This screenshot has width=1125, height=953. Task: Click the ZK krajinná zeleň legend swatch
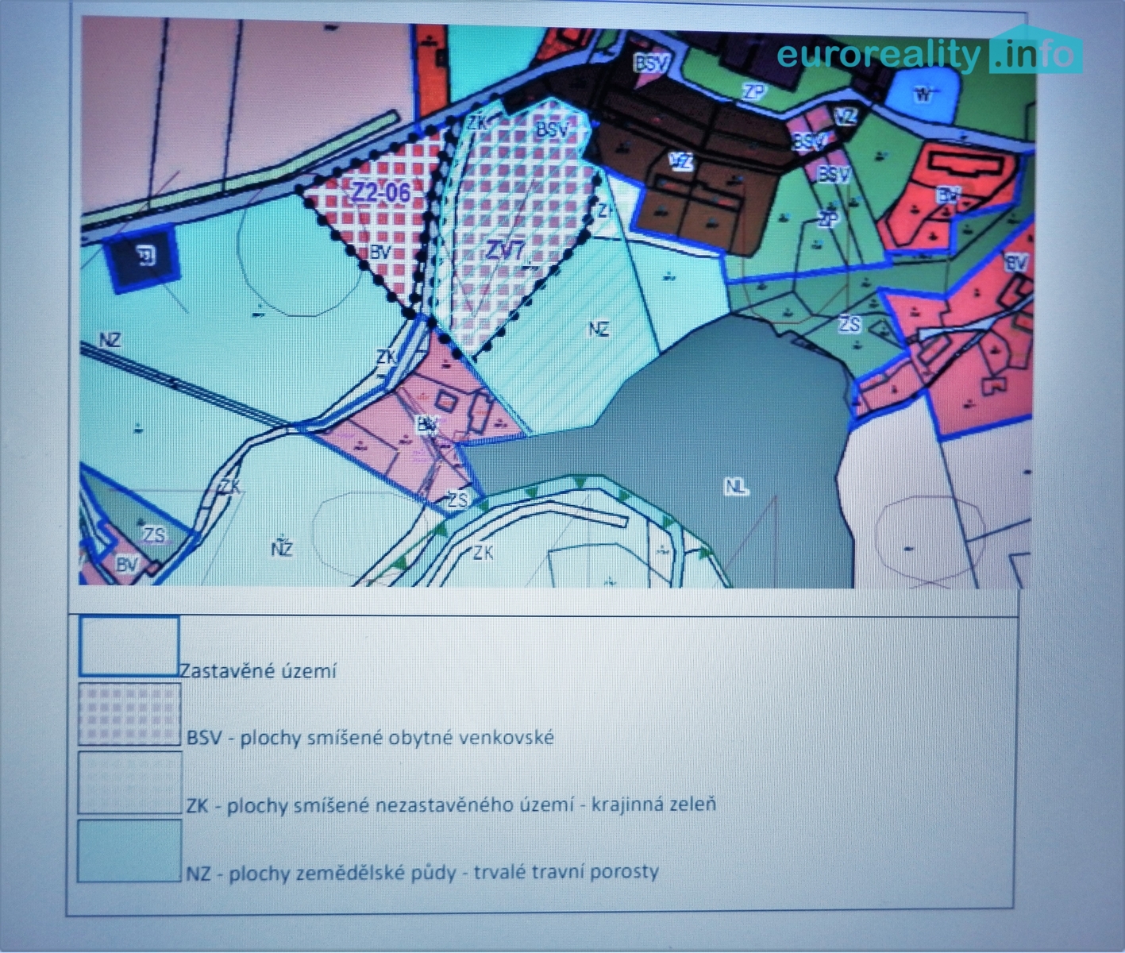pos(129,782)
